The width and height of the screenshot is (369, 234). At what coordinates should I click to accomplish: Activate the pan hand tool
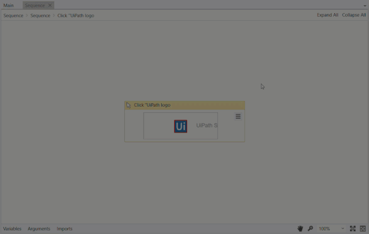tap(300, 229)
